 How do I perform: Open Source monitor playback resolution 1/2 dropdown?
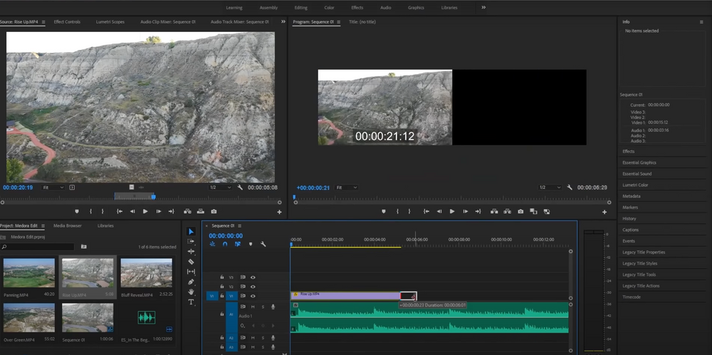[220, 187]
